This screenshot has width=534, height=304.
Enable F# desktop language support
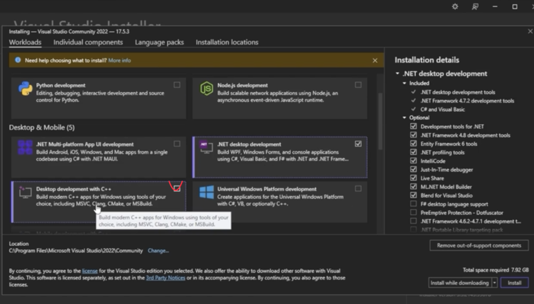click(x=414, y=204)
